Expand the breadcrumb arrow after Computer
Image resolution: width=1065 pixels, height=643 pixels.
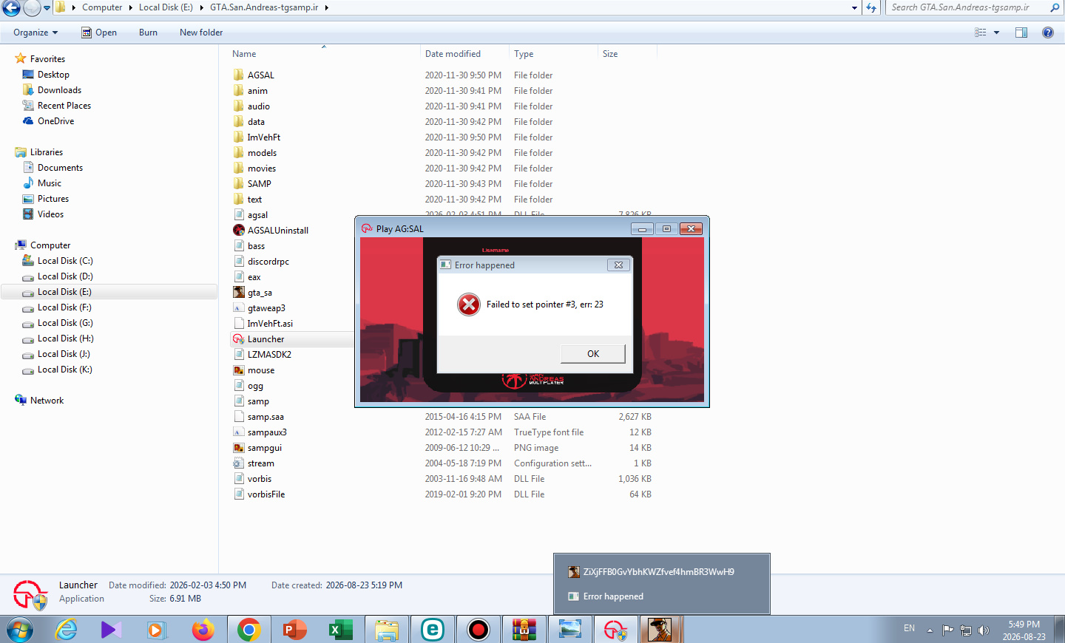point(130,7)
